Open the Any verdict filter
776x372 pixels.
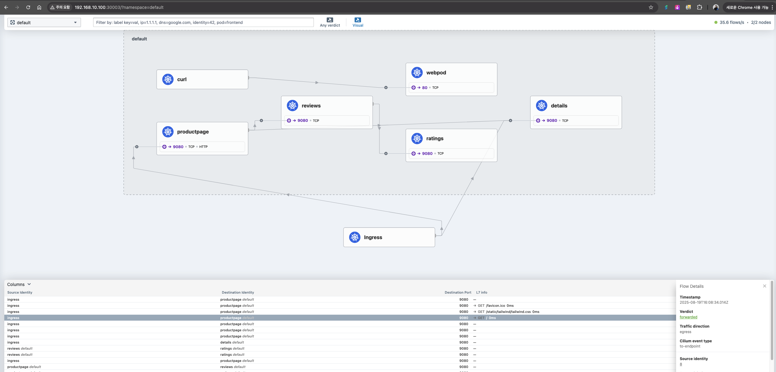330,22
